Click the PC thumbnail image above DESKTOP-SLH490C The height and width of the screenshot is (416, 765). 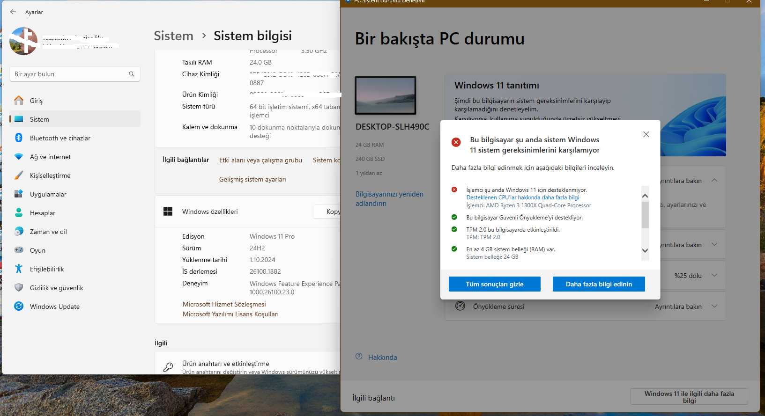click(x=386, y=95)
